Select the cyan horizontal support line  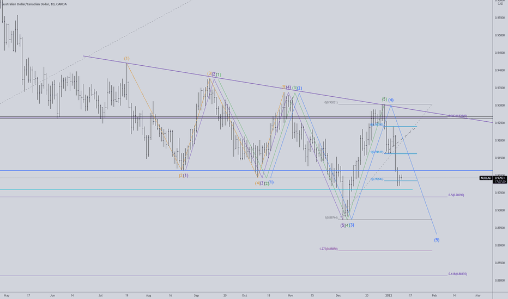[206, 190]
